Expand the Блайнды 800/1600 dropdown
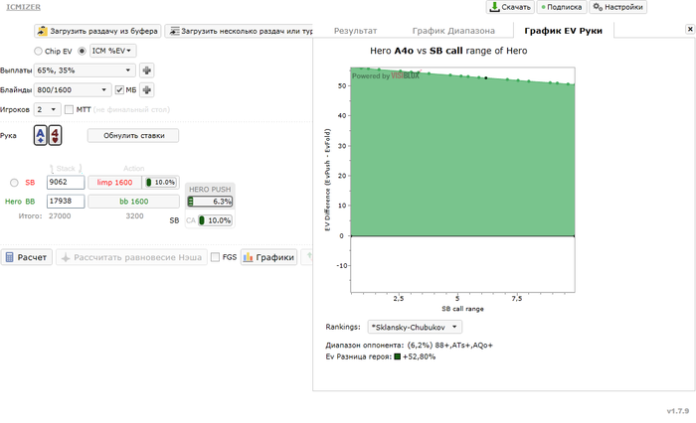This screenshot has width=696, height=423. [73, 90]
